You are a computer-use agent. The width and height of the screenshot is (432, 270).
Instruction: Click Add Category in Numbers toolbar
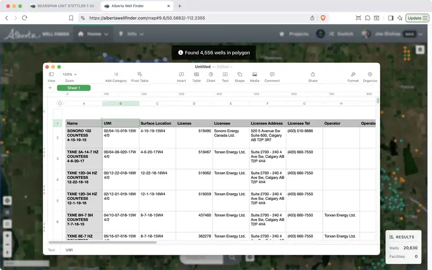coord(116,77)
